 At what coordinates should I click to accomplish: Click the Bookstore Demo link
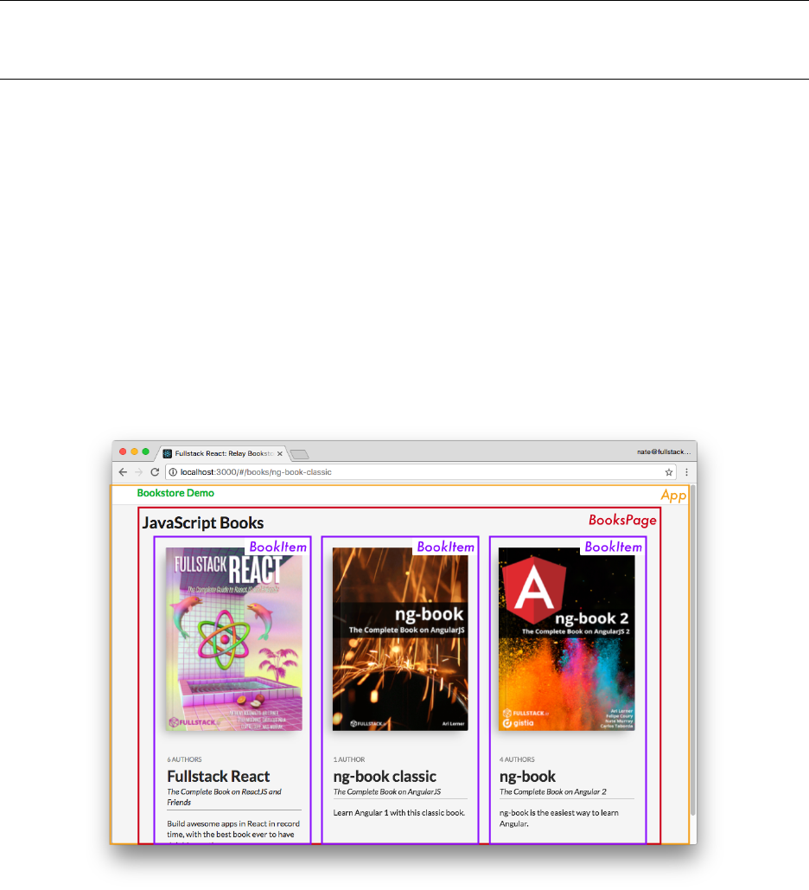pos(175,493)
